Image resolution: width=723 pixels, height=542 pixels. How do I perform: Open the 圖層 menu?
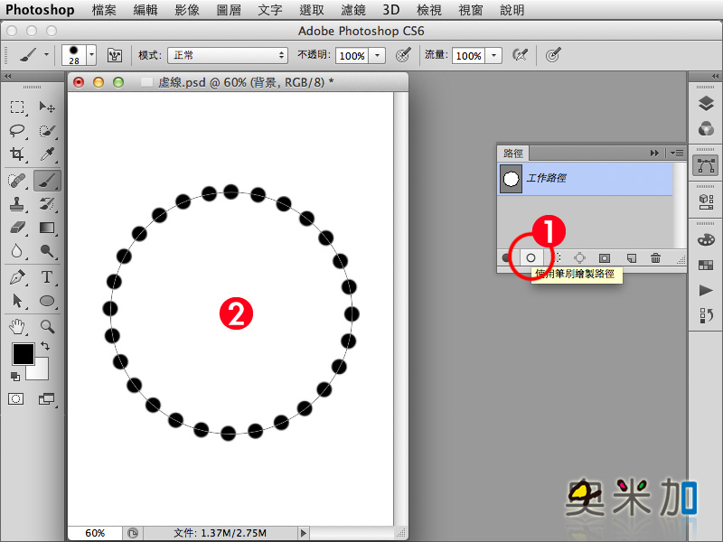click(x=229, y=10)
